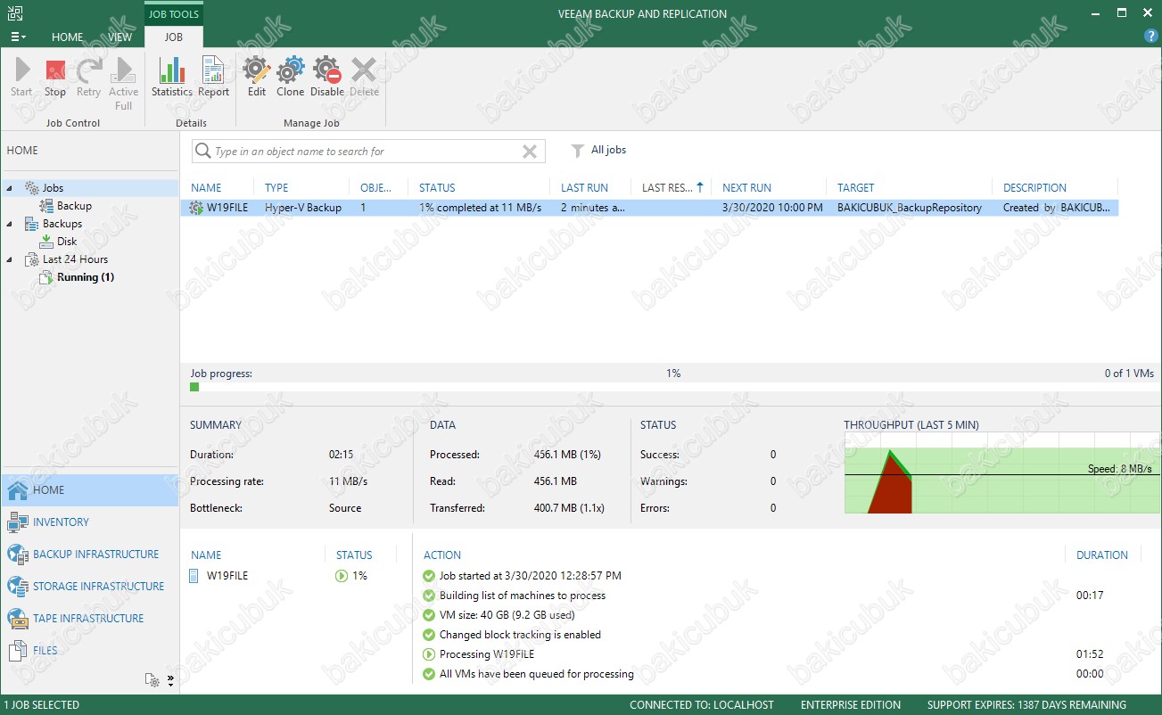Viewport: 1162px width, 715px height.
Task: Sort by DESCRIPTION column header
Action: coord(1034,187)
